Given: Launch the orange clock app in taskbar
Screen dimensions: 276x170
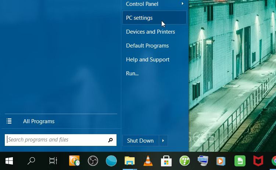Looking at the screenshot, I should (x=74, y=161).
